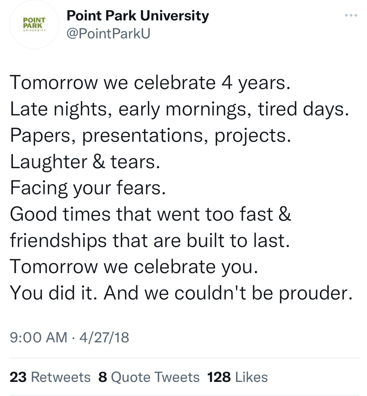Select the 4/27/18 tweet date
This screenshot has width=367, height=396.
coord(104,337)
